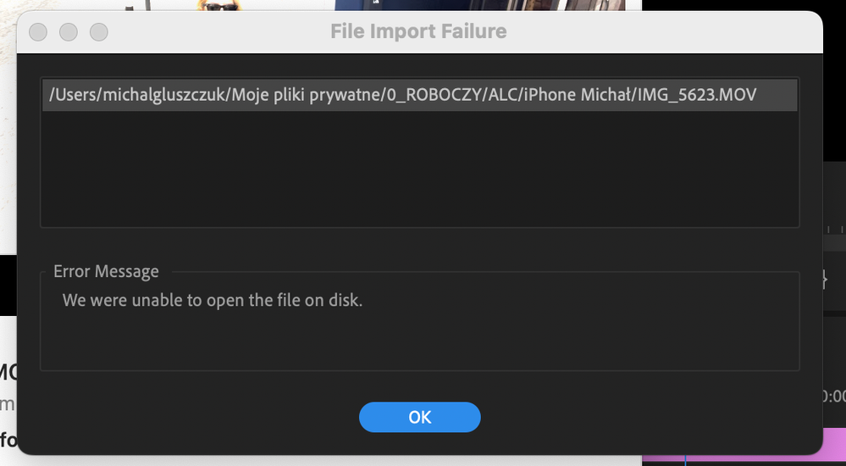Click the timeline ruler tick marks behind the dialog

835,230
